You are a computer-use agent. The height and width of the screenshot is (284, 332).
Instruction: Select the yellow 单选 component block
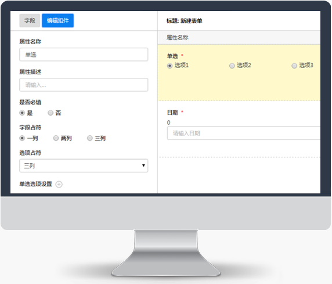click(239, 73)
